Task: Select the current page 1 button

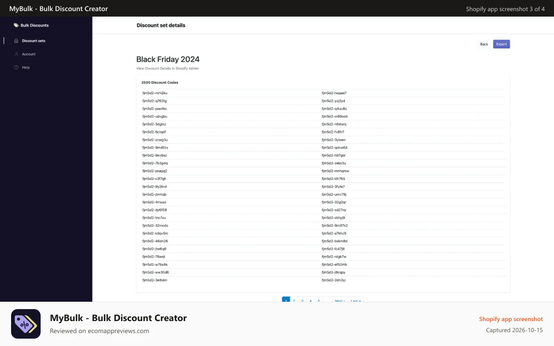Action: click(x=286, y=300)
